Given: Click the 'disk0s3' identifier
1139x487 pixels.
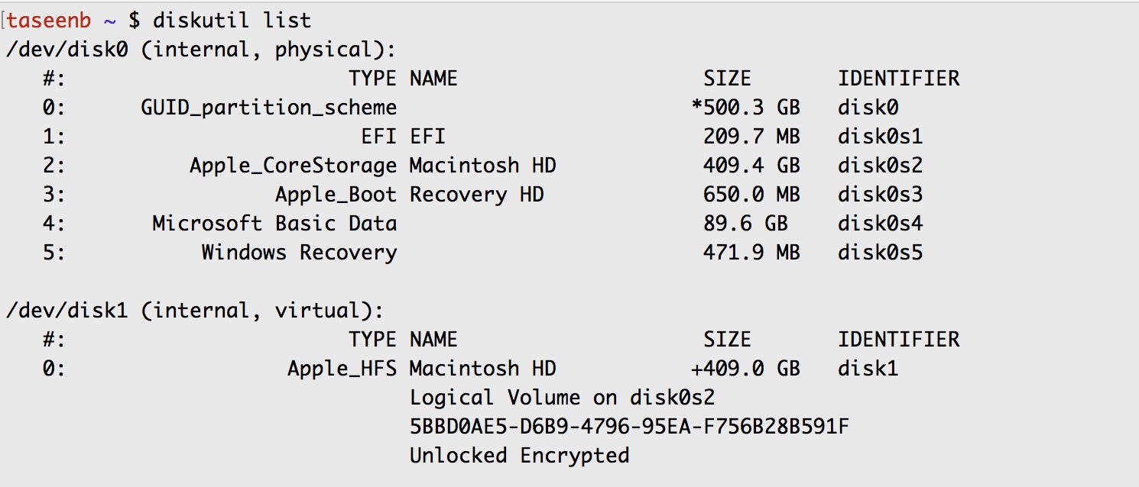Looking at the screenshot, I should [x=880, y=195].
